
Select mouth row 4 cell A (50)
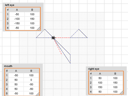point(16,89)
